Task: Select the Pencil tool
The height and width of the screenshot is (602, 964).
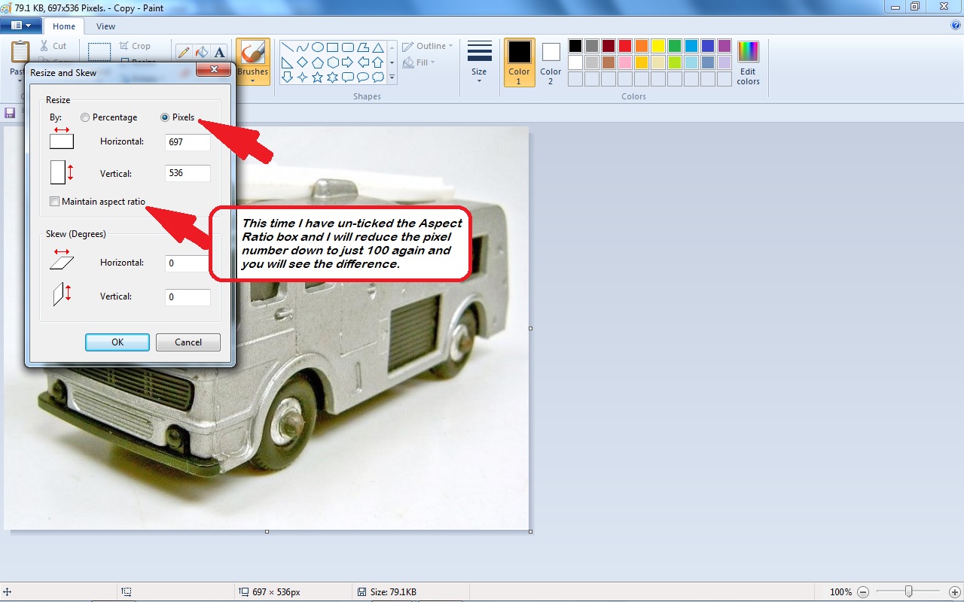Action: 183,52
